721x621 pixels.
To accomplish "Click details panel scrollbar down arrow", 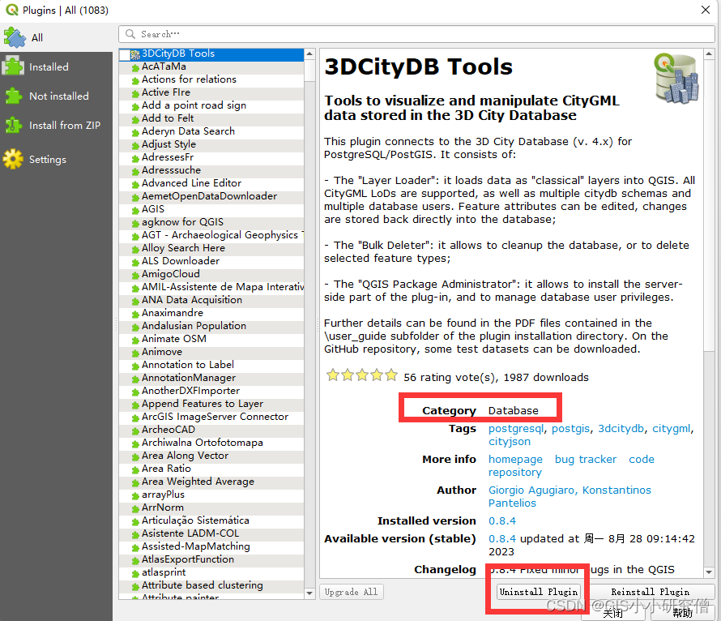I will (x=709, y=572).
